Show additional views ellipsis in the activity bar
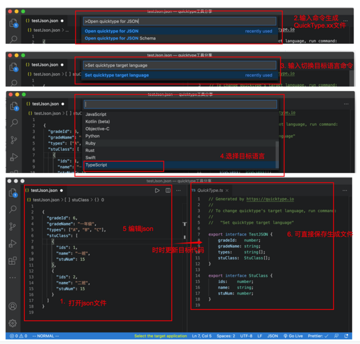The width and height of the screenshot is (360, 344). [x=13, y=278]
